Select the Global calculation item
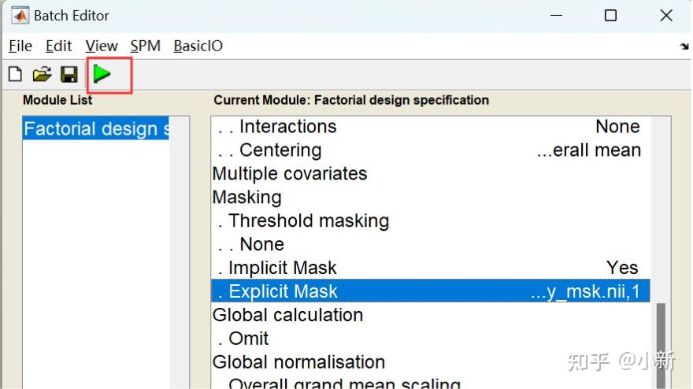The width and height of the screenshot is (693, 389). [287, 316]
